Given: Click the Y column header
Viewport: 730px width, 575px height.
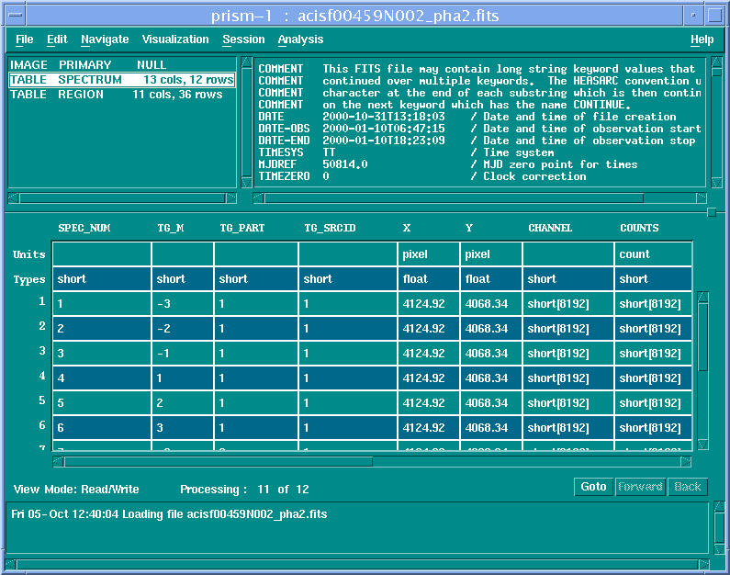Looking at the screenshot, I should 469,228.
